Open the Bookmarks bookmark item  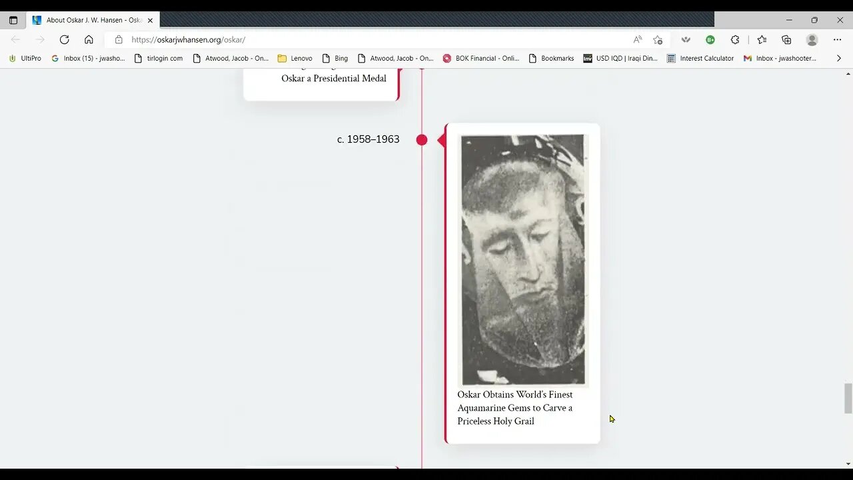coord(551,58)
